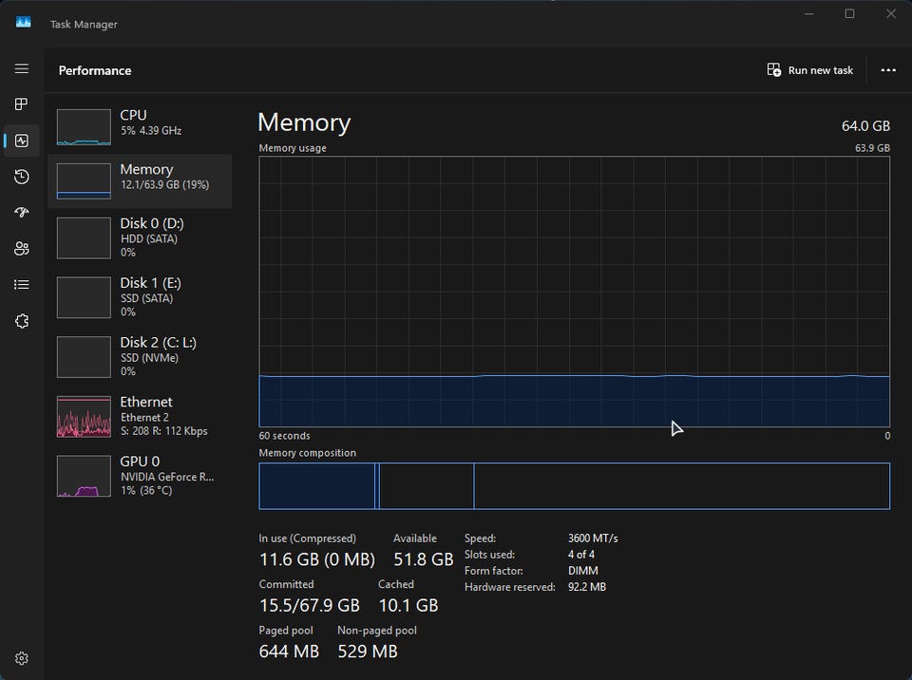The width and height of the screenshot is (912, 680).
Task: Select Disk 0 (D:) HDD entry
Action: pyautogui.click(x=140, y=237)
